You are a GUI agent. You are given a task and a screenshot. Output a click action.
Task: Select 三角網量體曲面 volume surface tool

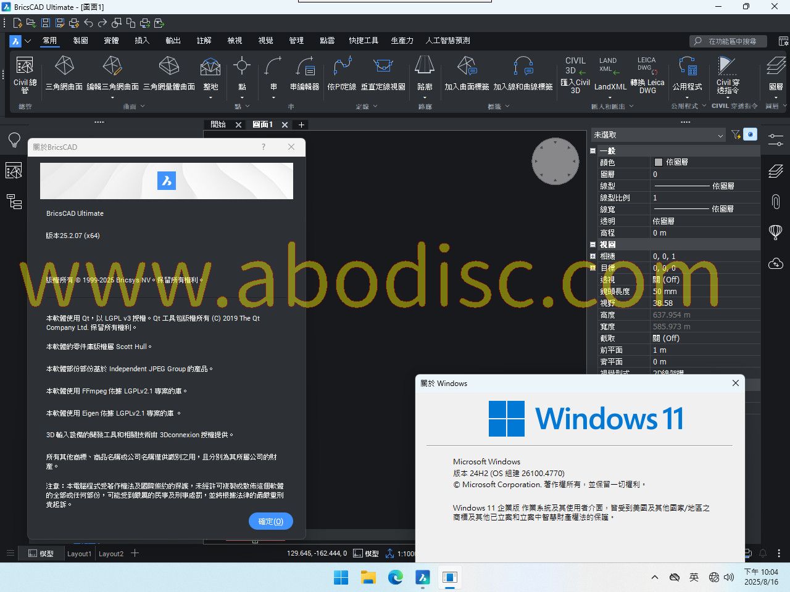coord(169,74)
